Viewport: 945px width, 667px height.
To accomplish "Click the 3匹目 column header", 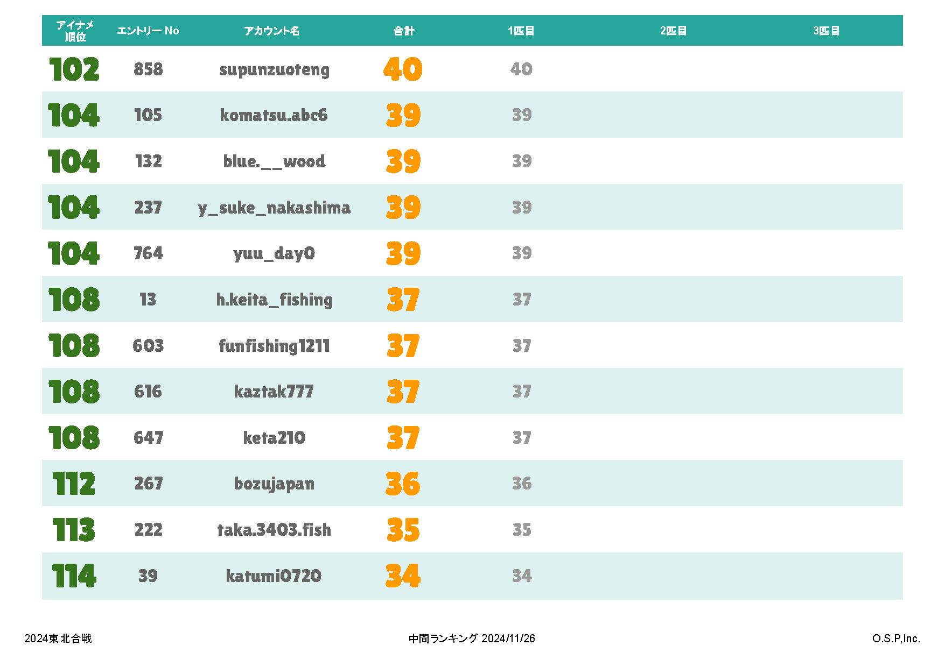I will [x=826, y=31].
